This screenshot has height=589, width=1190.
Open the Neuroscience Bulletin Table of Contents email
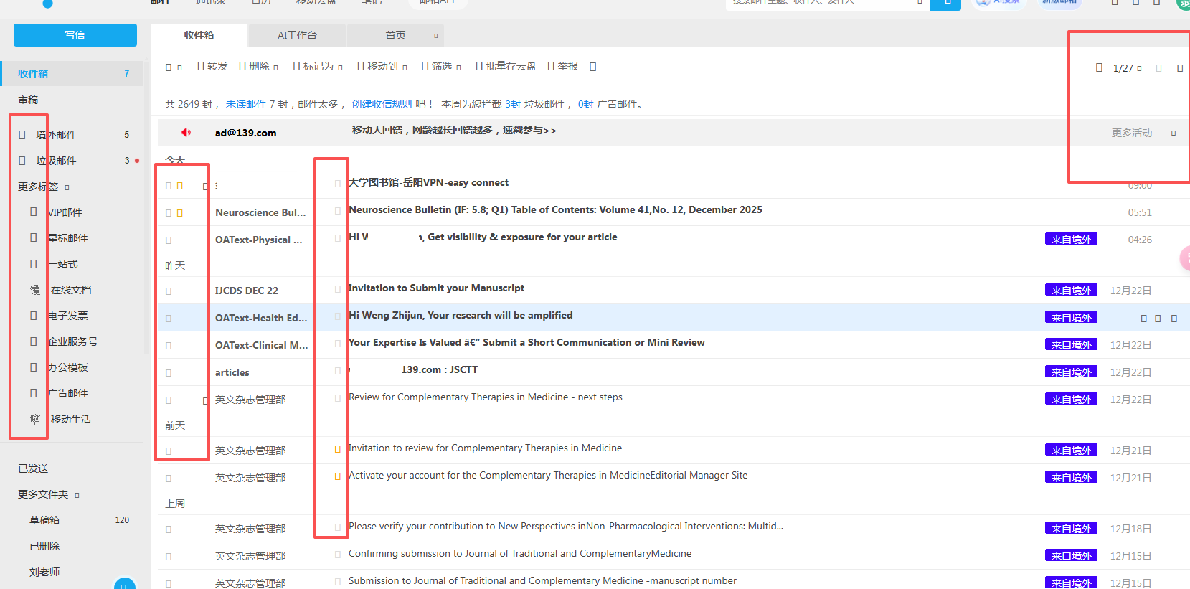[x=555, y=210]
